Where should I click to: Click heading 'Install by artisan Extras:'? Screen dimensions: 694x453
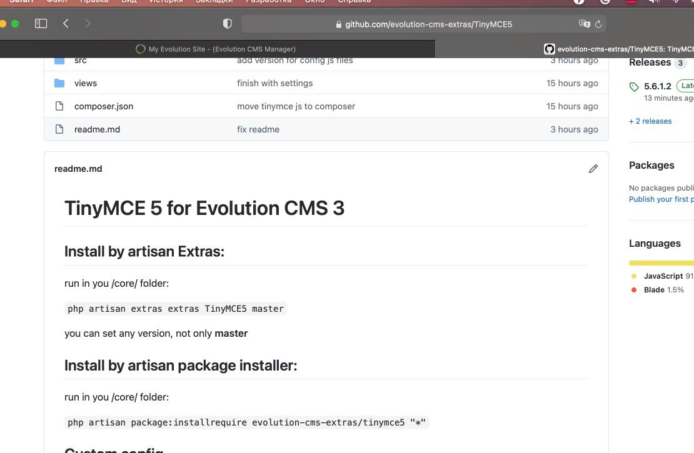coord(144,251)
